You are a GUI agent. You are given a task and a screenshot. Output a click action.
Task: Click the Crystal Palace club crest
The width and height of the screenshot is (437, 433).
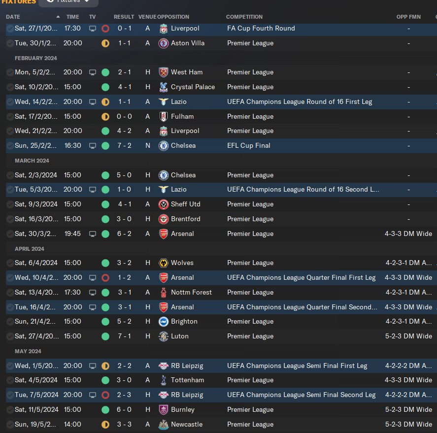164,87
